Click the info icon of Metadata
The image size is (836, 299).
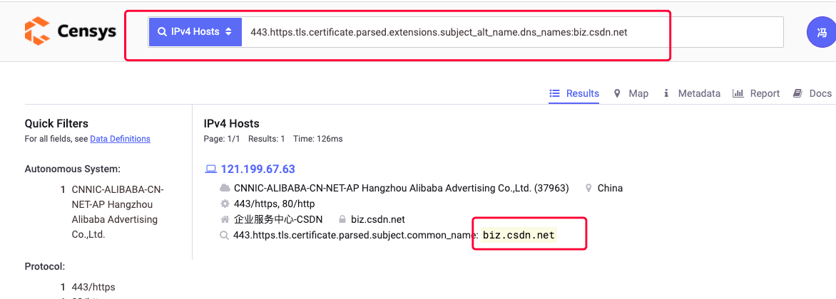(666, 94)
